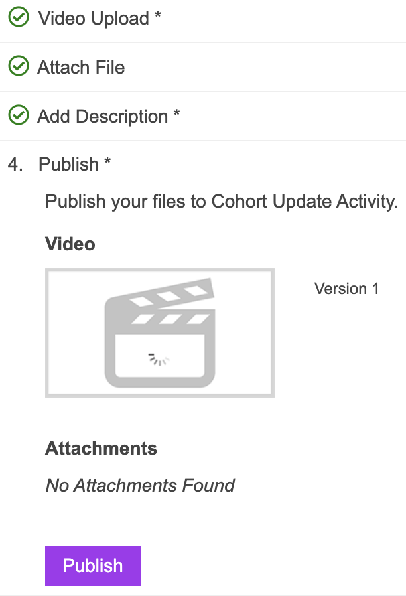406x596 pixels.
Task: Expand the Attach File step
Action: [x=81, y=67]
